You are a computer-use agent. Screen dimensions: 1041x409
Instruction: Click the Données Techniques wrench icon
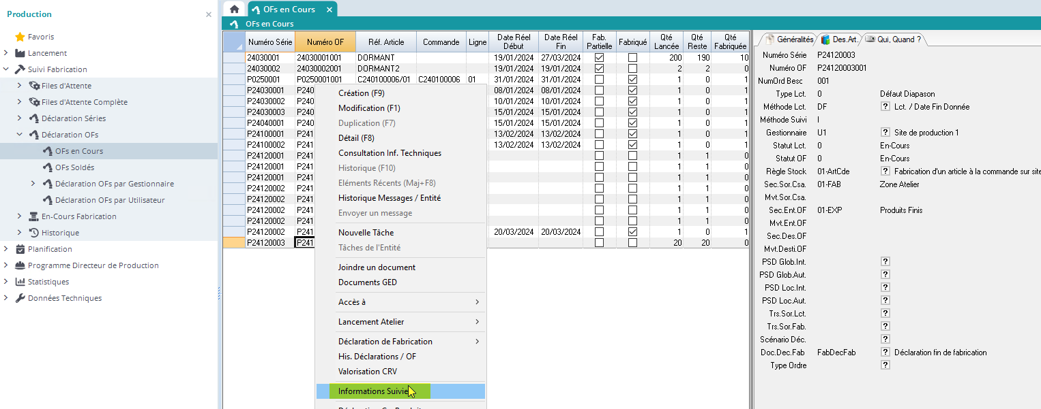coord(20,298)
